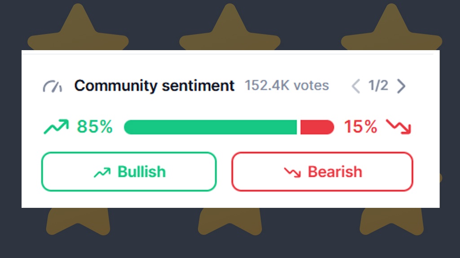Click the trend icon inside the Bearish button
The height and width of the screenshot is (258, 460).
pyautogui.click(x=292, y=172)
